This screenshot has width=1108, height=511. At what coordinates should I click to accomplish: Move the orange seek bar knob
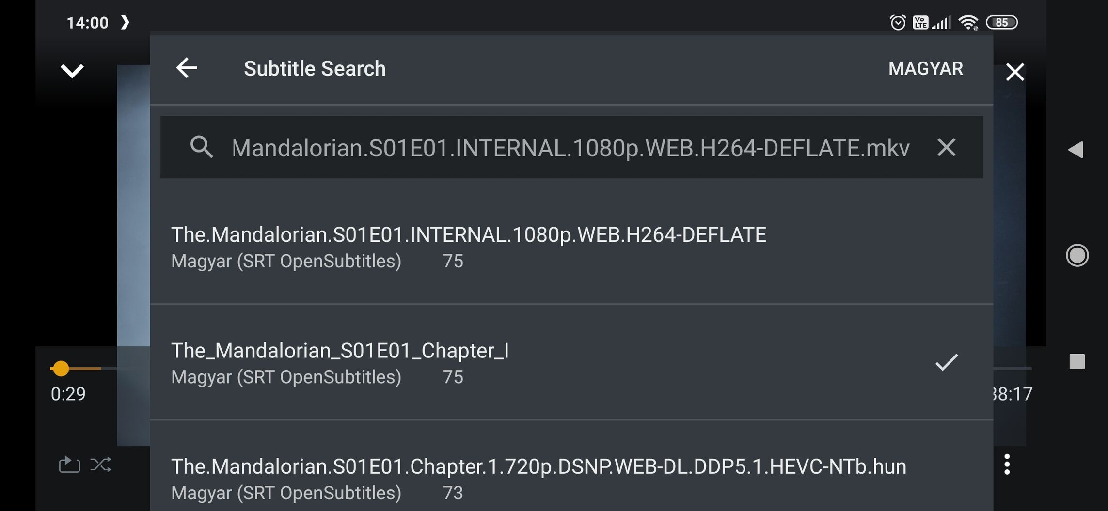(61, 369)
